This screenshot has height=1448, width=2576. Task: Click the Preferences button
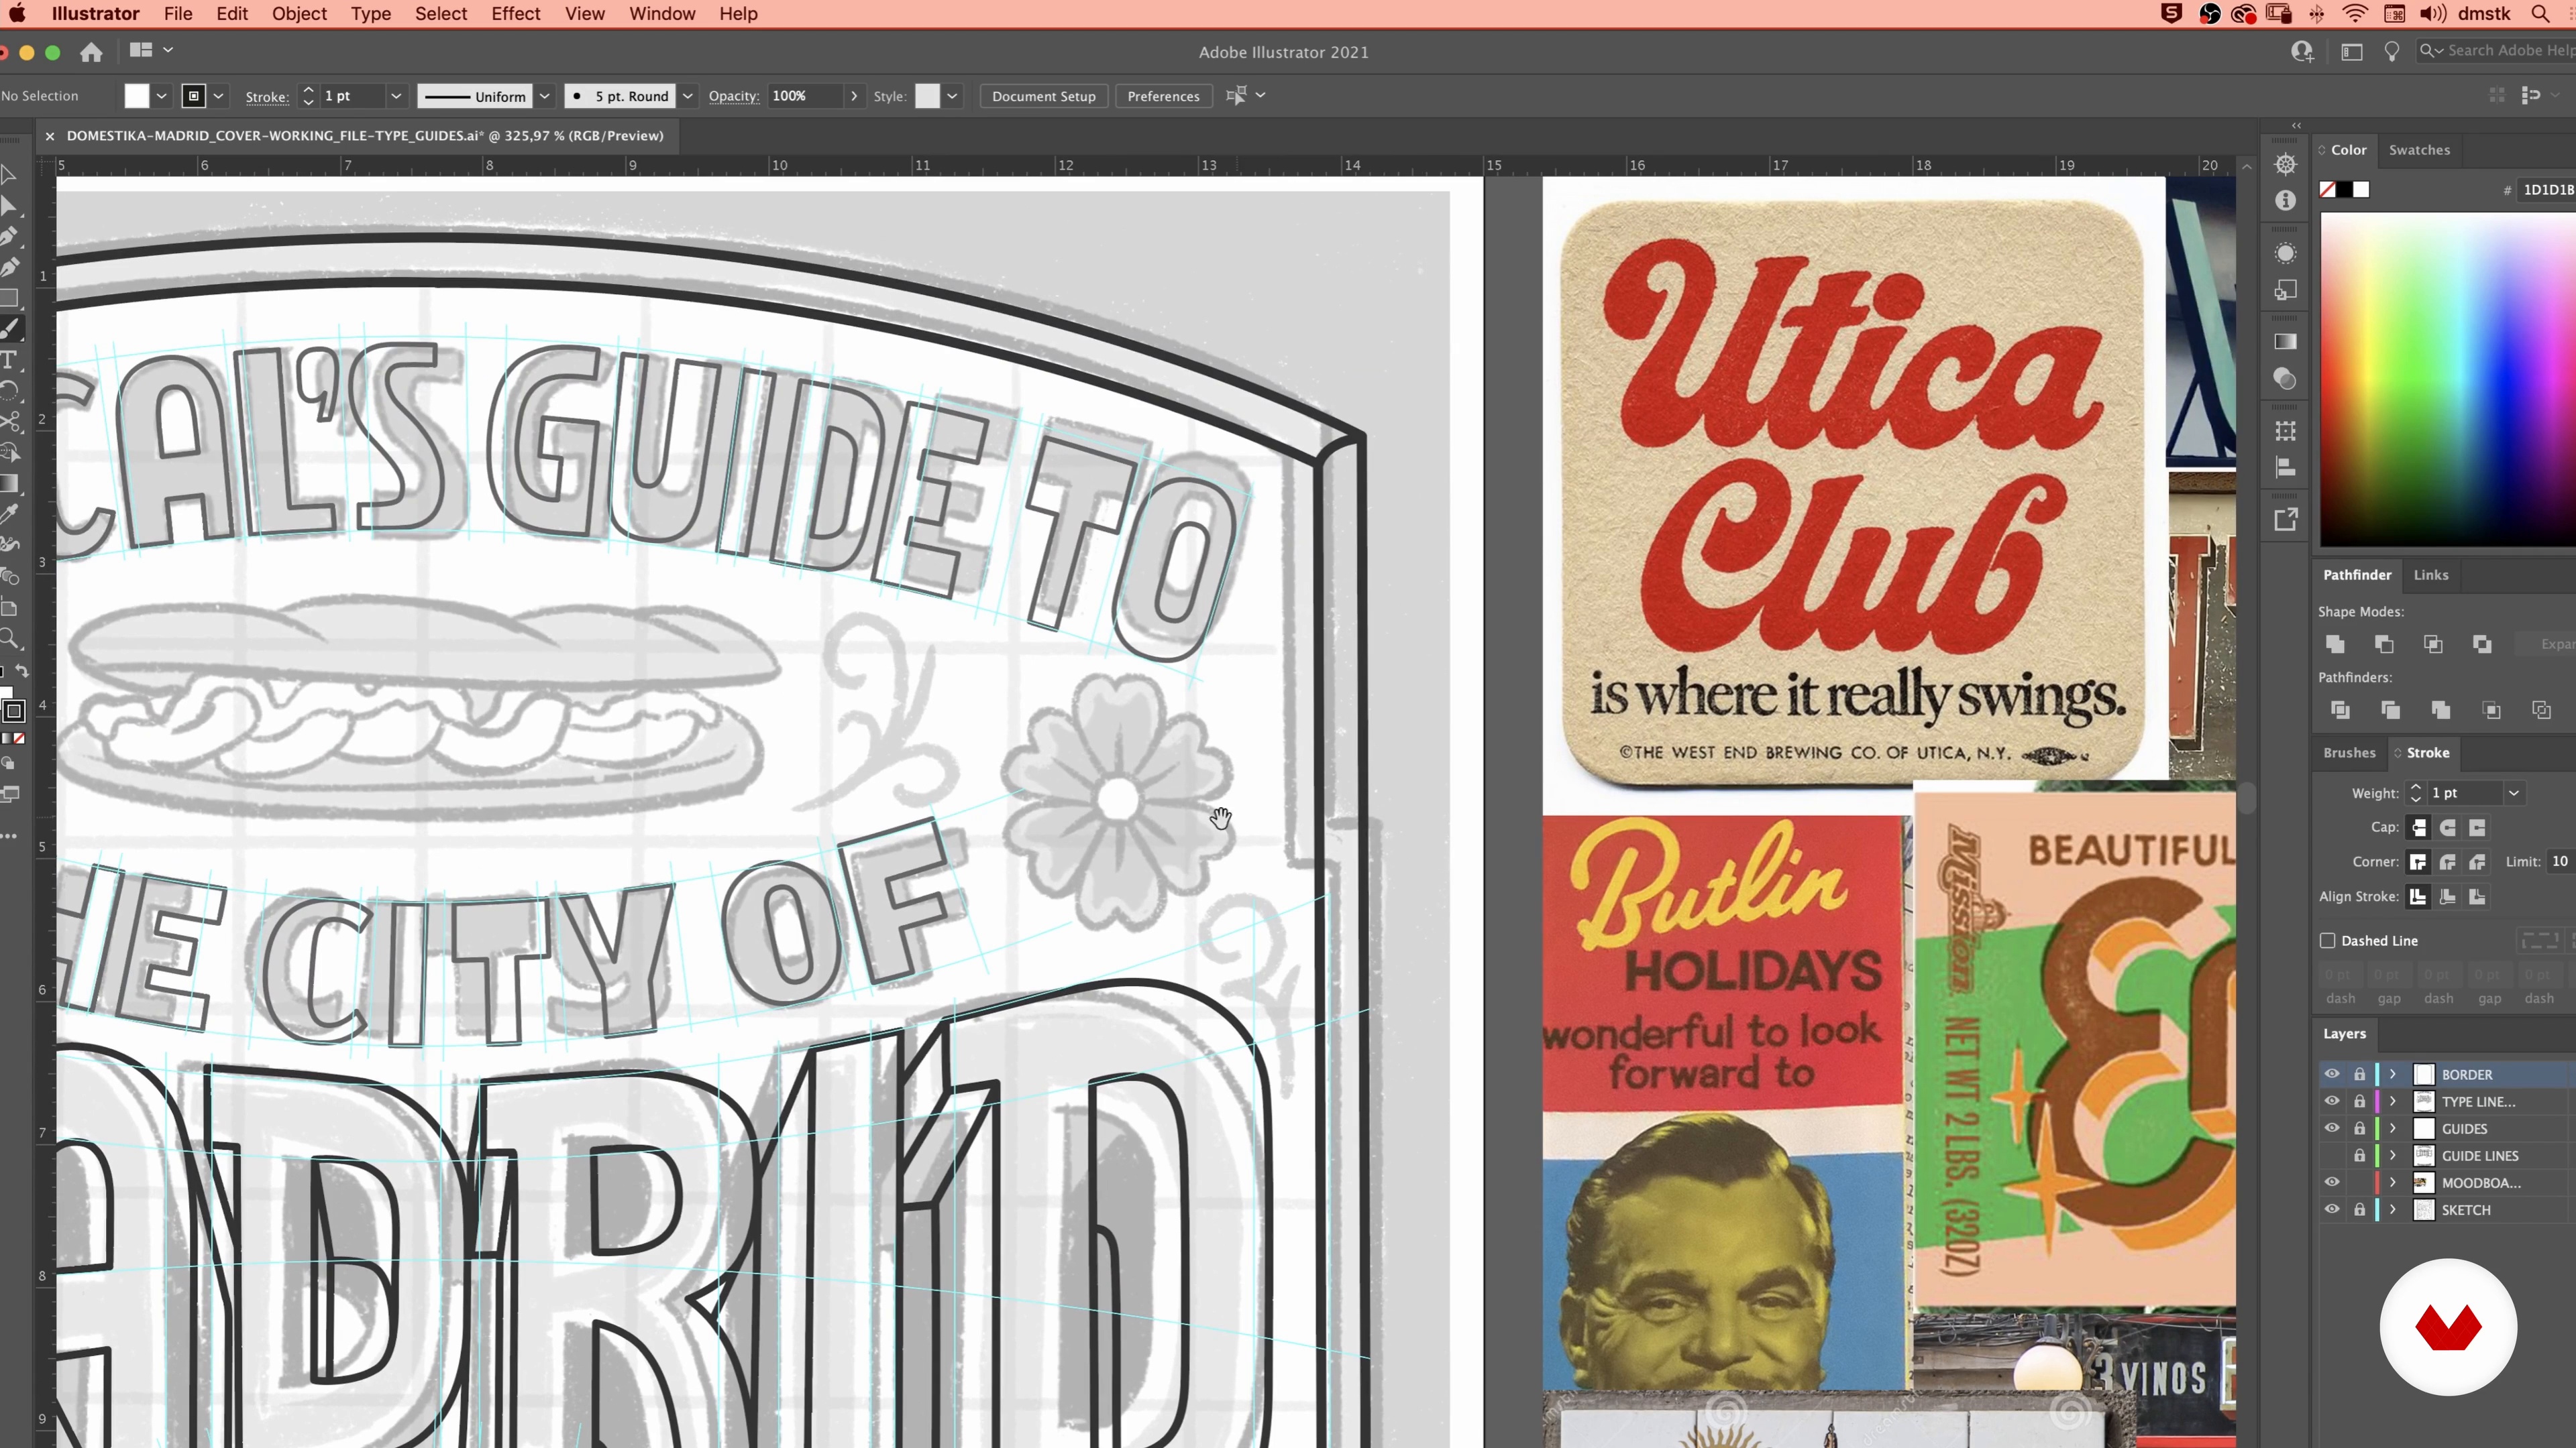pyautogui.click(x=1163, y=96)
